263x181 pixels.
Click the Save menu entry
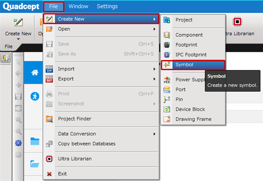[x=101, y=44]
